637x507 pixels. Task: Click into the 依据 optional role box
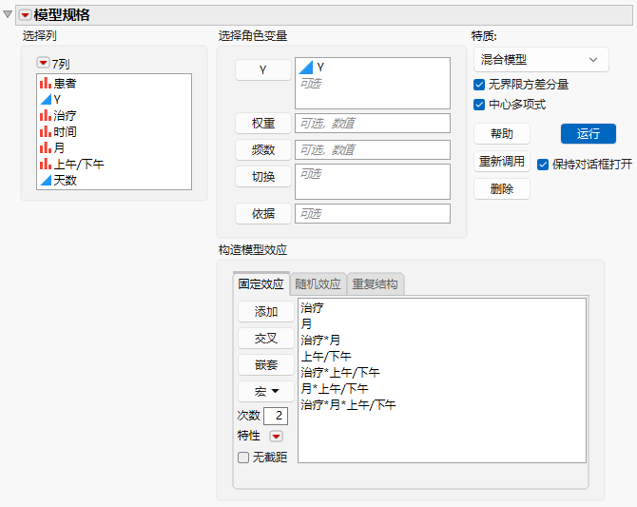pos(373,213)
